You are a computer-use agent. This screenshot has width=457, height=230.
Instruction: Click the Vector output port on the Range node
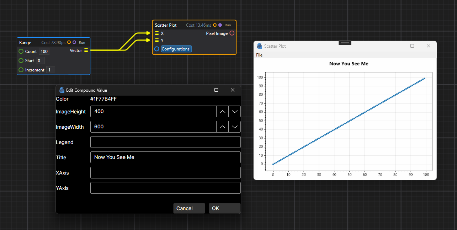(x=86, y=50)
